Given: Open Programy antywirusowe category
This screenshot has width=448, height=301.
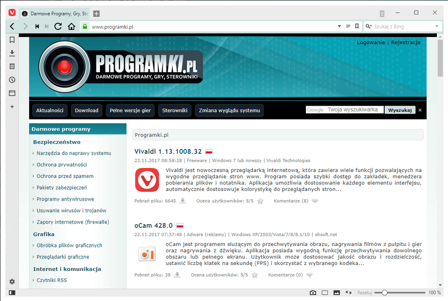Looking at the screenshot, I should click(x=65, y=199).
